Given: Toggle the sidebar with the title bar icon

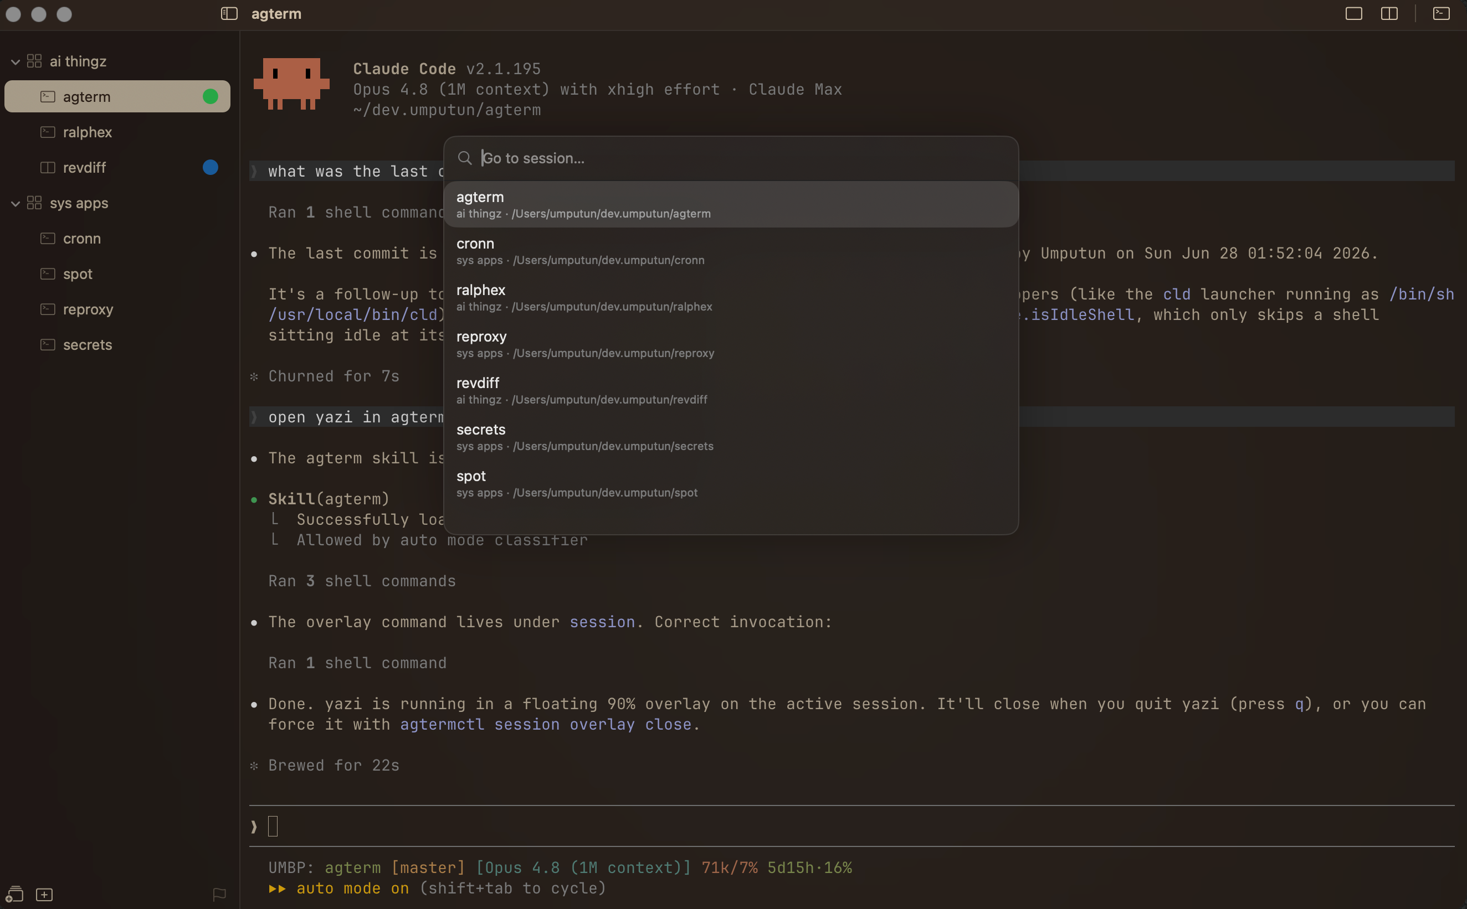Looking at the screenshot, I should 229,13.
